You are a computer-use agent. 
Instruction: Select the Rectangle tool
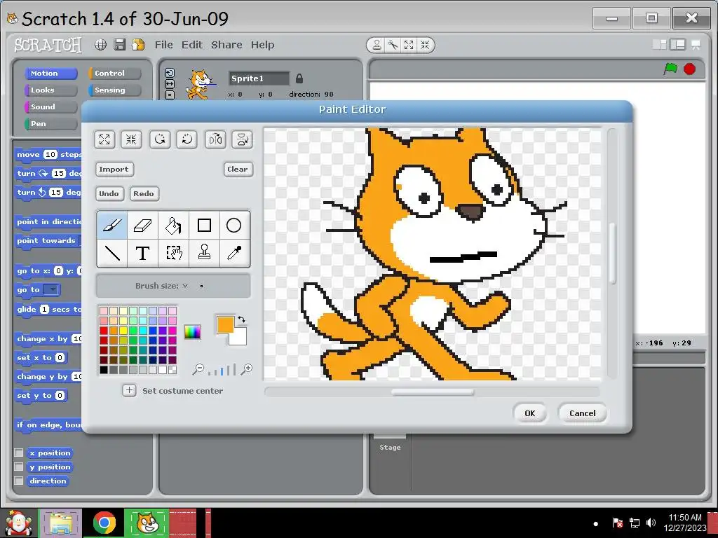click(x=204, y=225)
